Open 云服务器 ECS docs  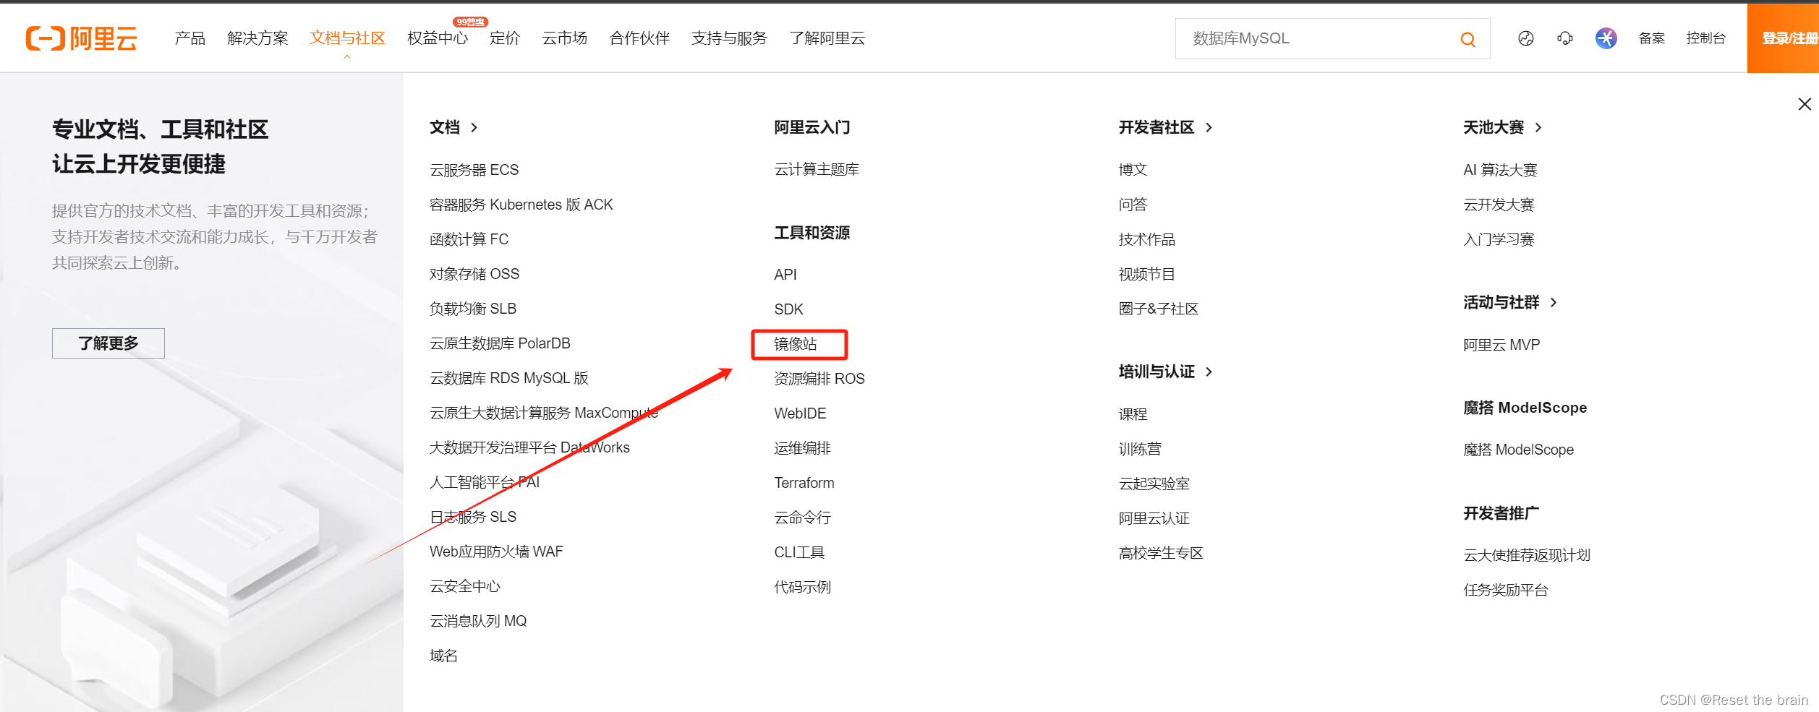click(x=474, y=170)
